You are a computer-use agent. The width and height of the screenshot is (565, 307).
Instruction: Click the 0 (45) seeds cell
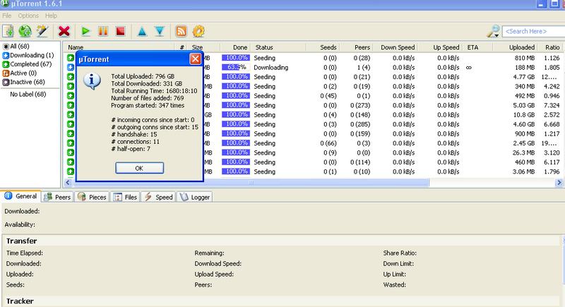(x=328, y=96)
